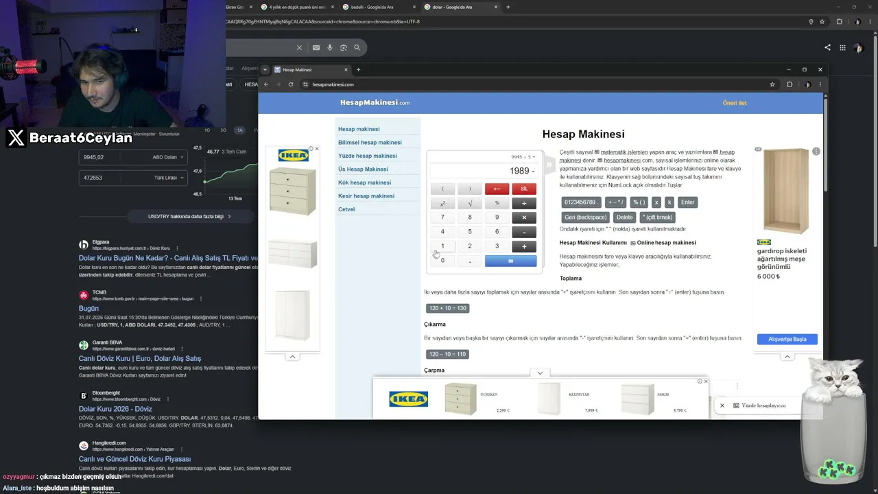The height and width of the screenshot is (494, 878).
Task: Reload the hesapmakinesi.com page
Action: click(291, 84)
